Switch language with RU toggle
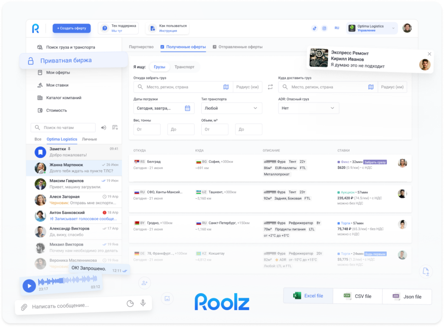The height and width of the screenshot is (327, 444). [337, 28]
